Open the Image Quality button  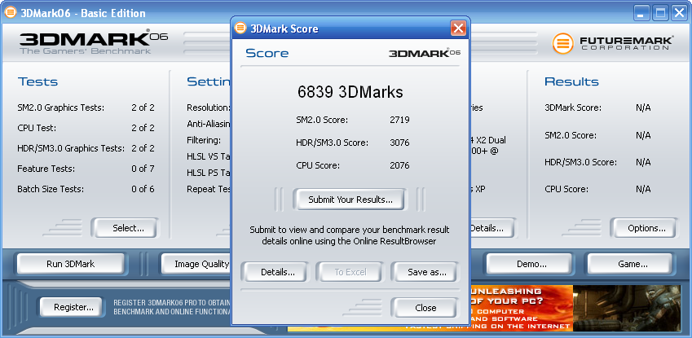196,265
